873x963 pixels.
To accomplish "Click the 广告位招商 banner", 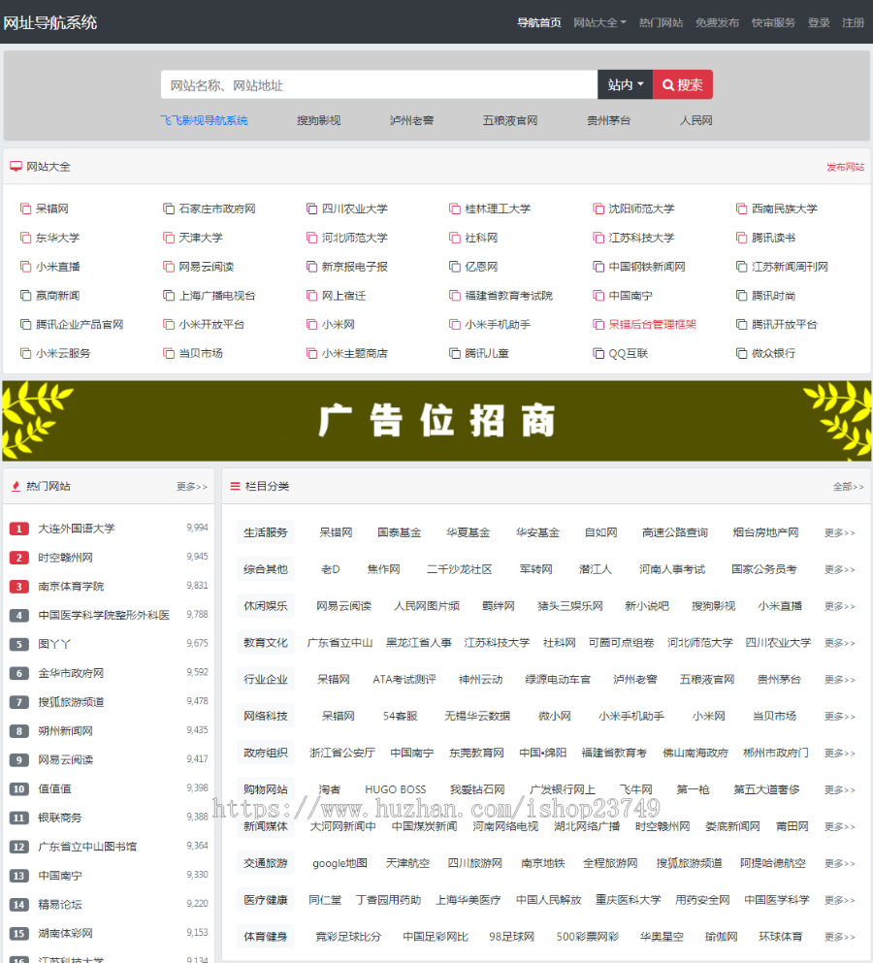I will (436, 421).
